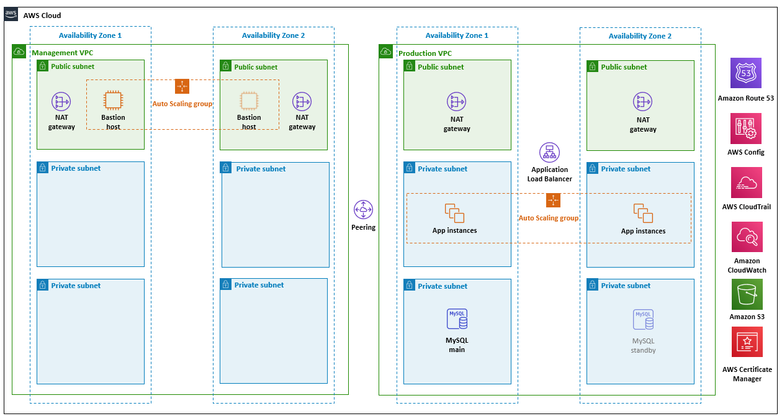Click the Amazon S3 bucket icon

tap(746, 294)
